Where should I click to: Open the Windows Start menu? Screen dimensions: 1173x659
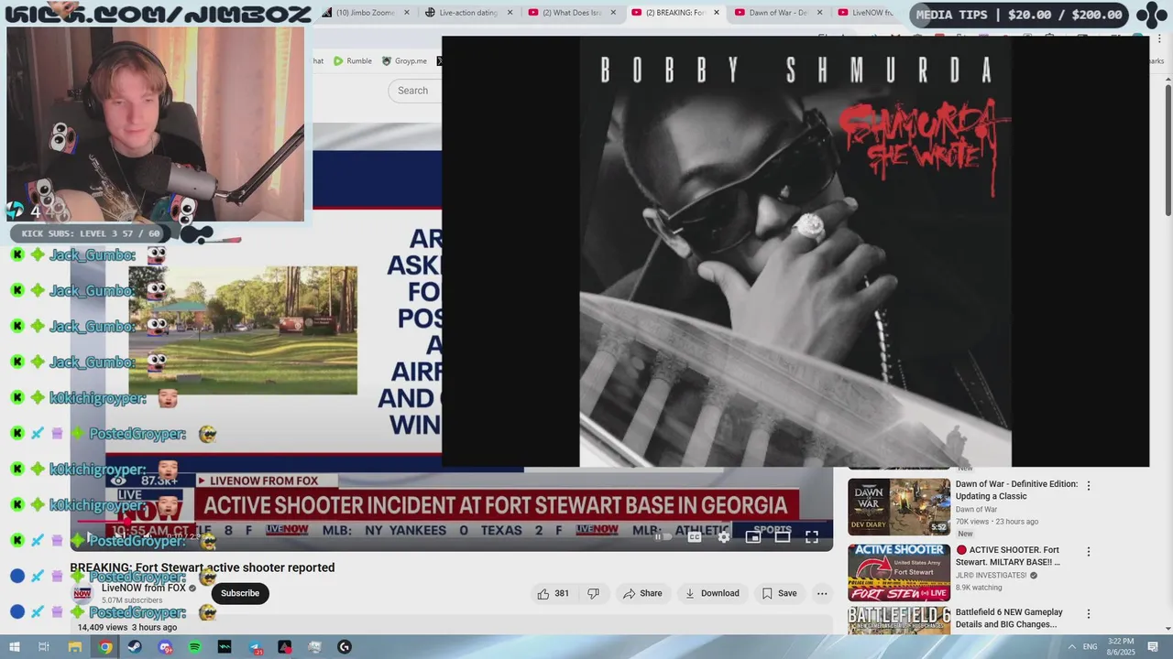click(x=15, y=647)
